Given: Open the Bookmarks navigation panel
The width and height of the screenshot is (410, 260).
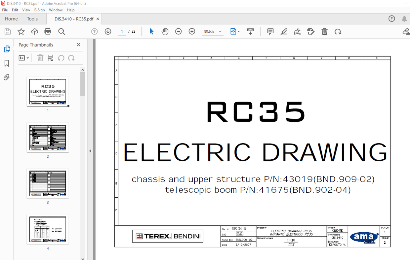Looking at the screenshot, I should (x=6, y=63).
